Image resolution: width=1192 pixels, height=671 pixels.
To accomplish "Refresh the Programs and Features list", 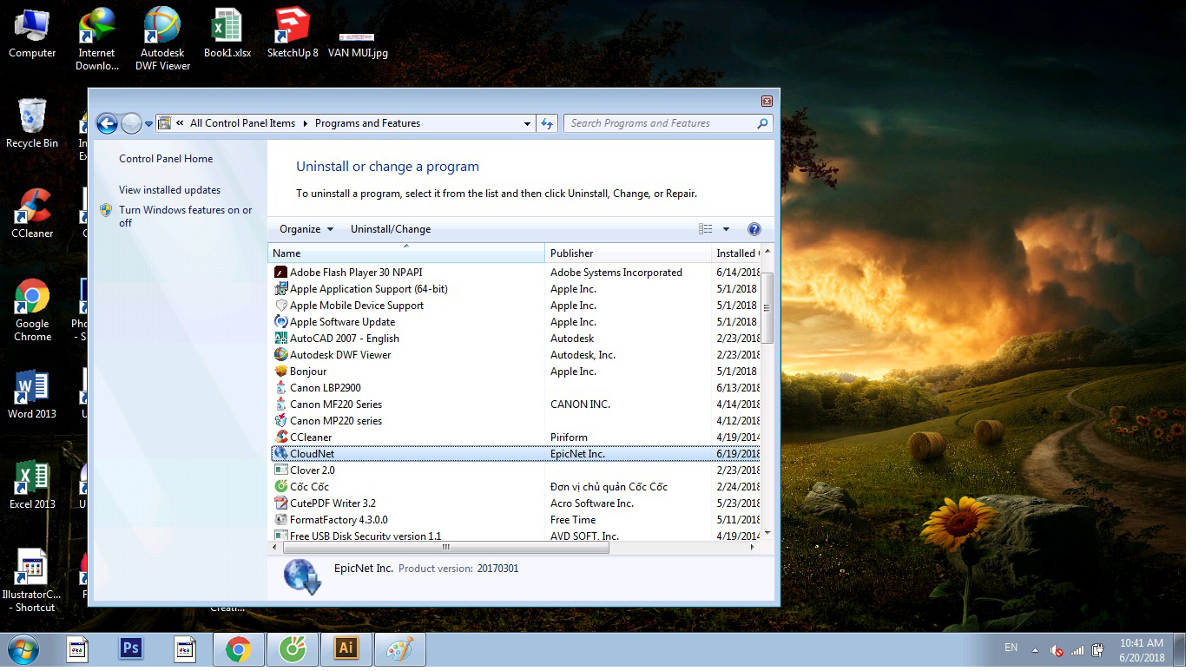I will [547, 123].
